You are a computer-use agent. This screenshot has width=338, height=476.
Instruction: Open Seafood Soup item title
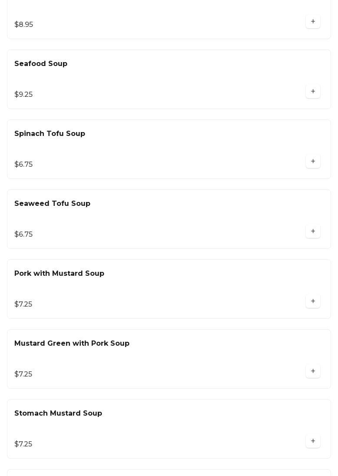41,64
